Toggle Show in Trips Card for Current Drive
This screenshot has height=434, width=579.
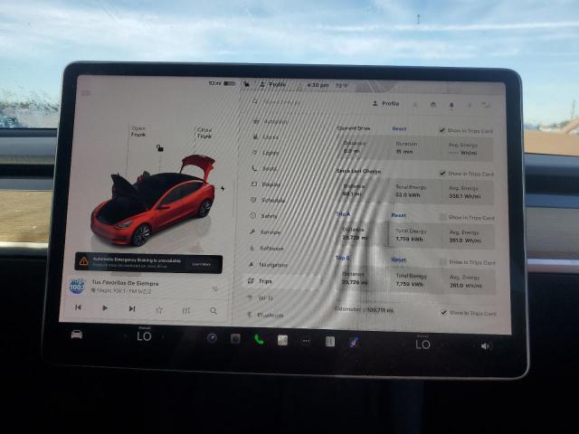tap(442, 130)
